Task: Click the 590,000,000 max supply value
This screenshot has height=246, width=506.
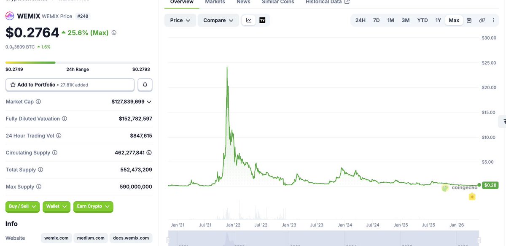Action: [x=136, y=187]
